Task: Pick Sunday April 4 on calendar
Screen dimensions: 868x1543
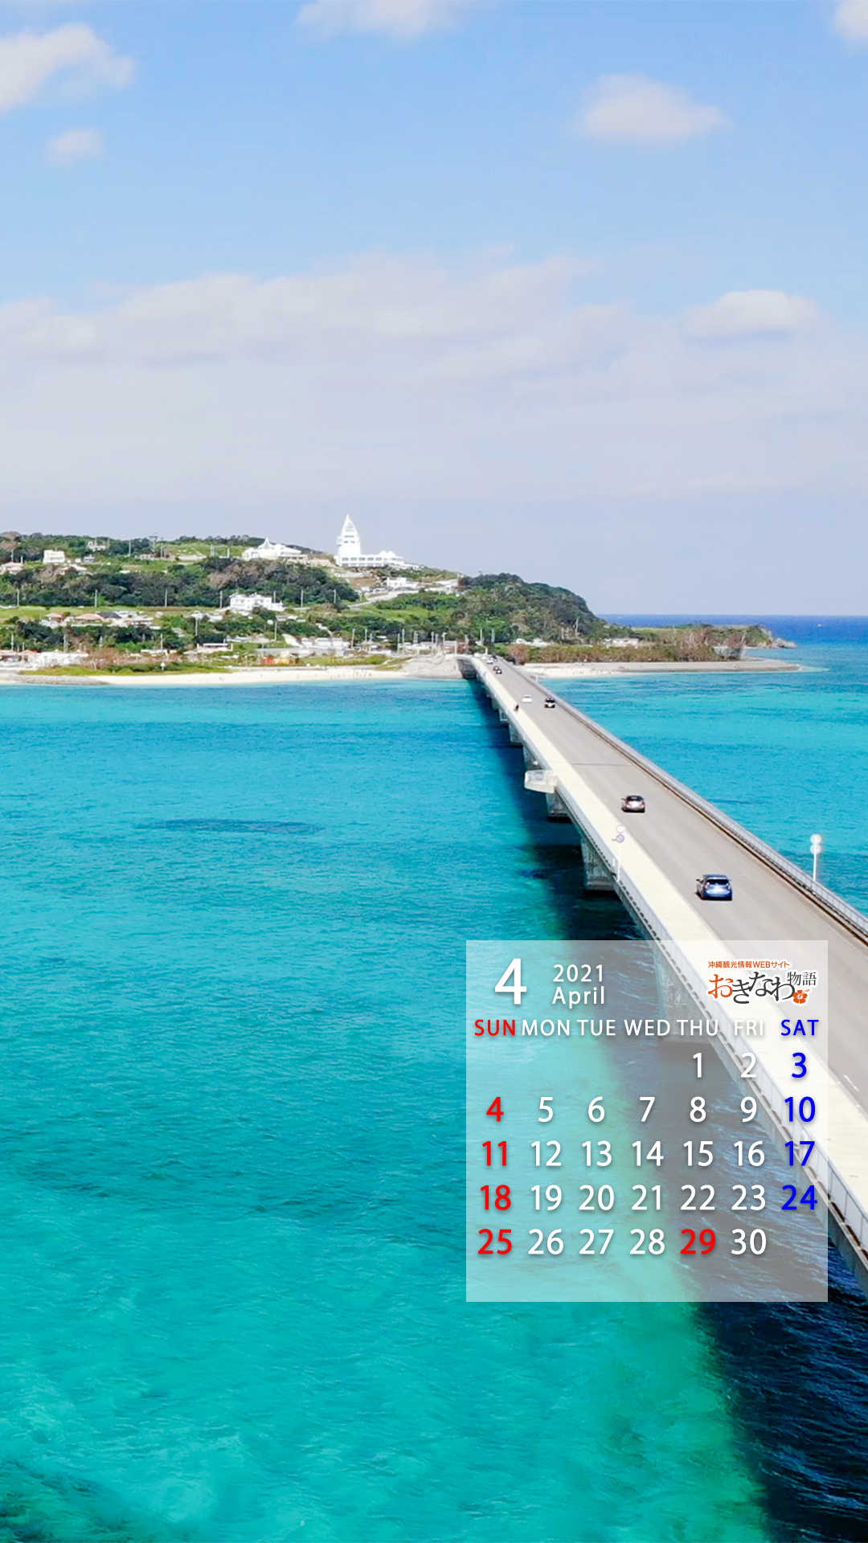Action: click(x=495, y=1110)
